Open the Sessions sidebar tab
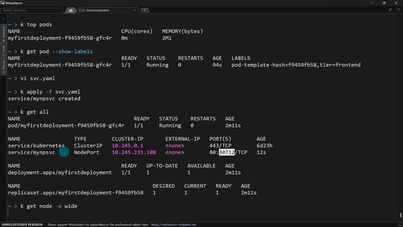Image resolution: width=403 pixels, height=227 pixels. coord(4,33)
